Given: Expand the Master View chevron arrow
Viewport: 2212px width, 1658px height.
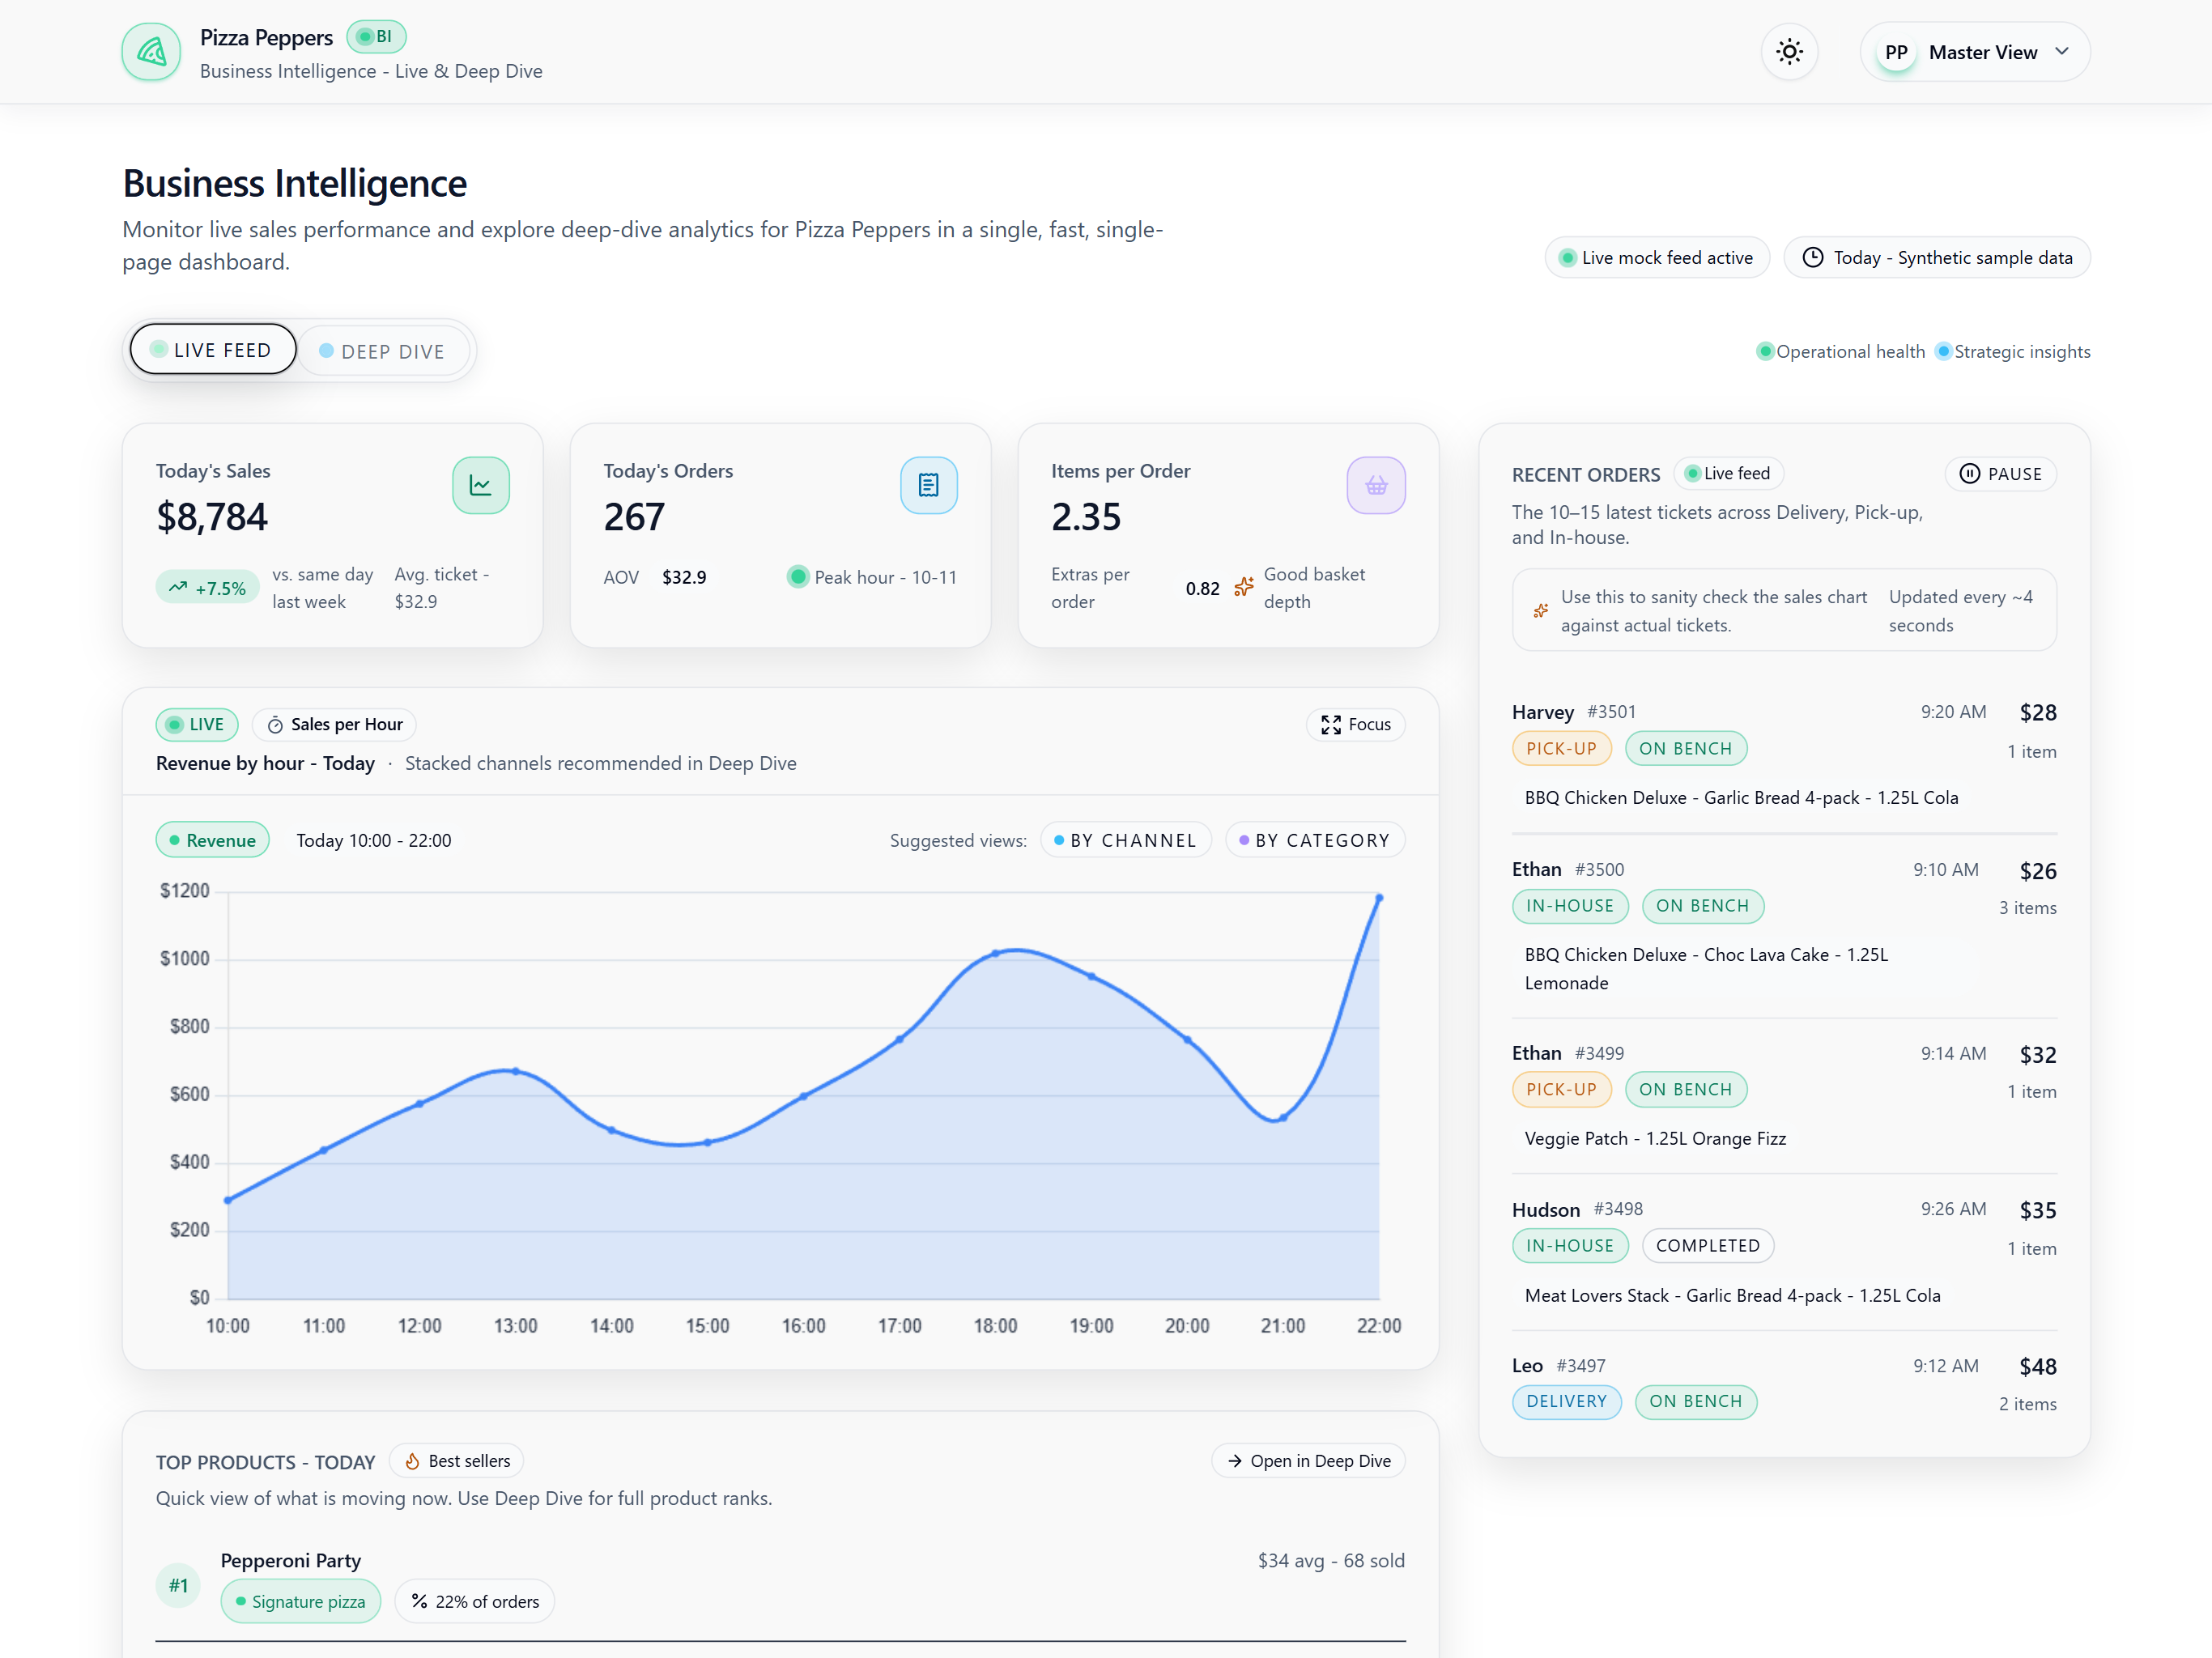Looking at the screenshot, I should tap(2061, 52).
